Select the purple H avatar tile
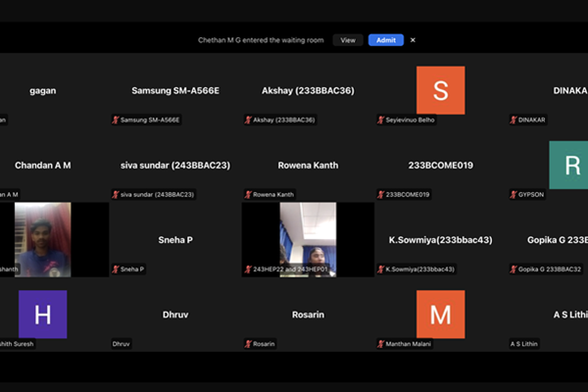Screen dimensions: 588x392 tap(43, 314)
